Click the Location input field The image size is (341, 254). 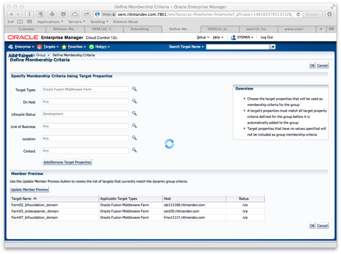coord(85,138)
